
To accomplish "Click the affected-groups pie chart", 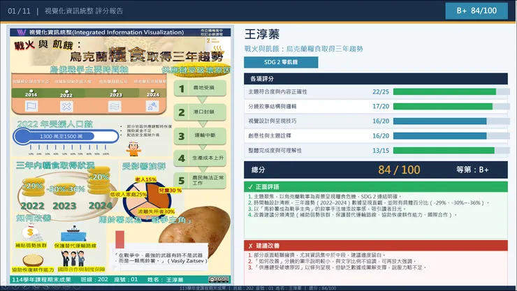I will point(147,201).
